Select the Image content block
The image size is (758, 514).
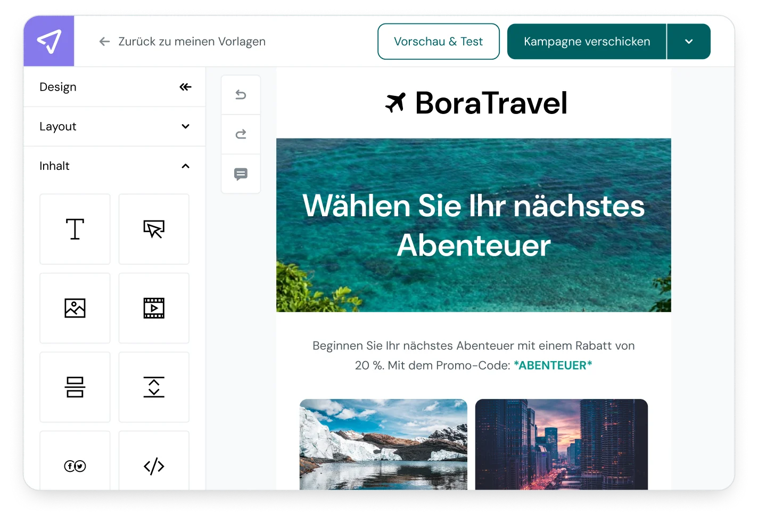[x=75, y=308]
